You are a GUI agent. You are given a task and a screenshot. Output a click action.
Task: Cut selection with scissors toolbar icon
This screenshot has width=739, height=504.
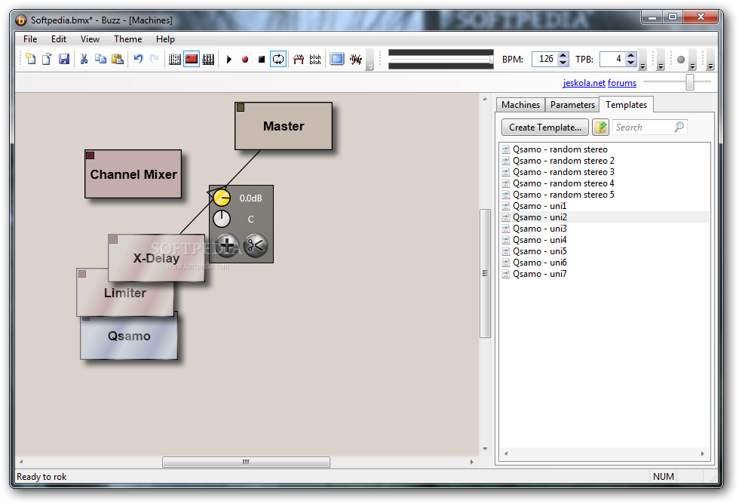84,59
